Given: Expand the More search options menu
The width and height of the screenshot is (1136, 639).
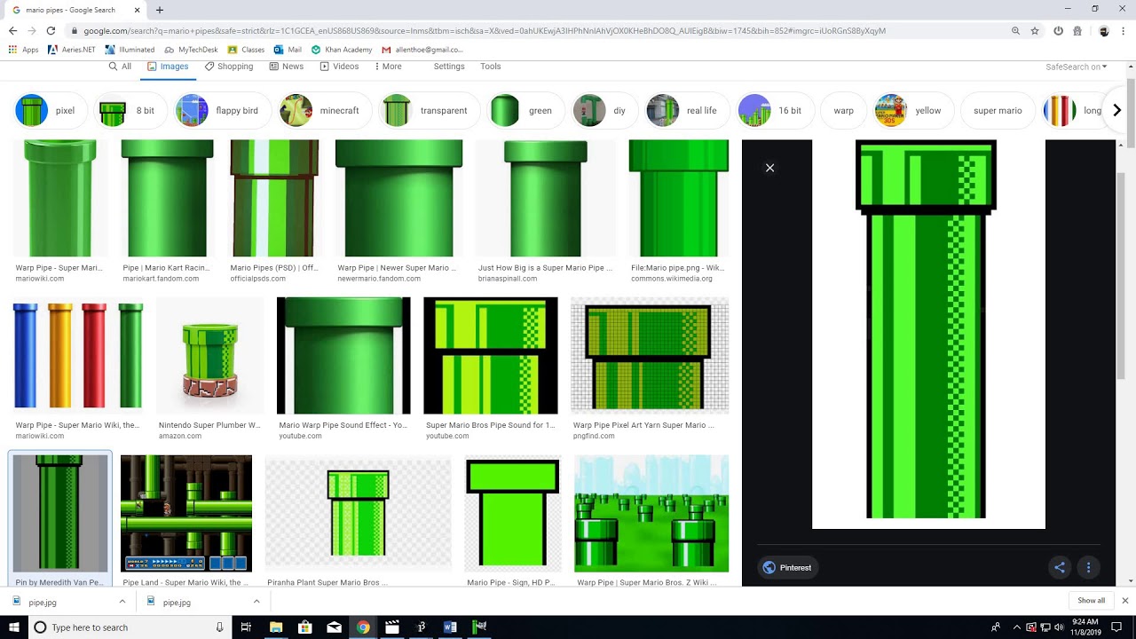Looking at the screenshot, I should [388, 67].
